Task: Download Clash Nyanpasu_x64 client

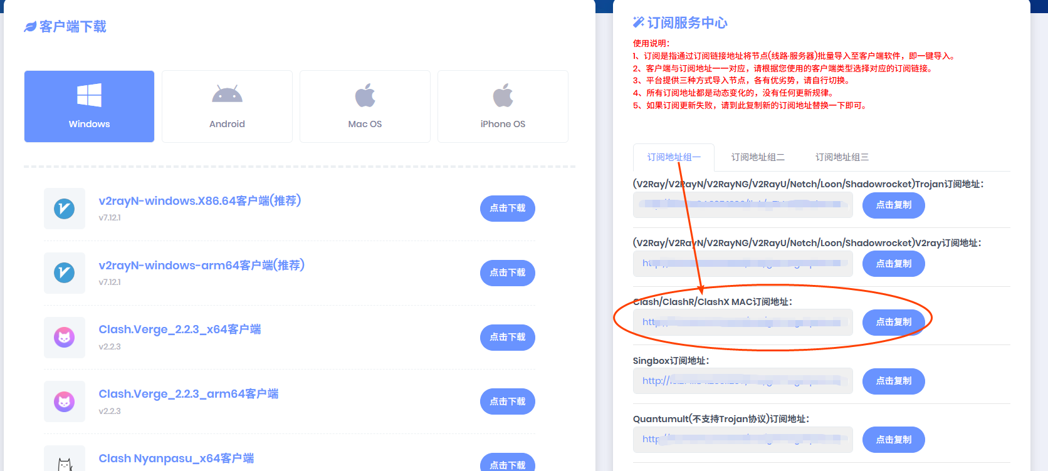Action: point(508,462)
